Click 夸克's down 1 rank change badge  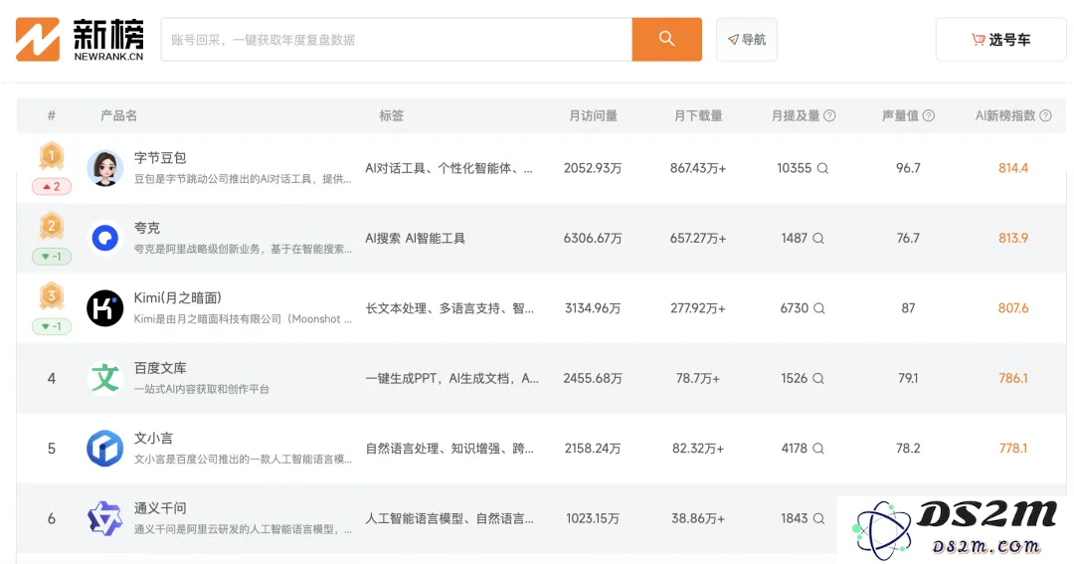pyautogui.click(x=52, y=257)
